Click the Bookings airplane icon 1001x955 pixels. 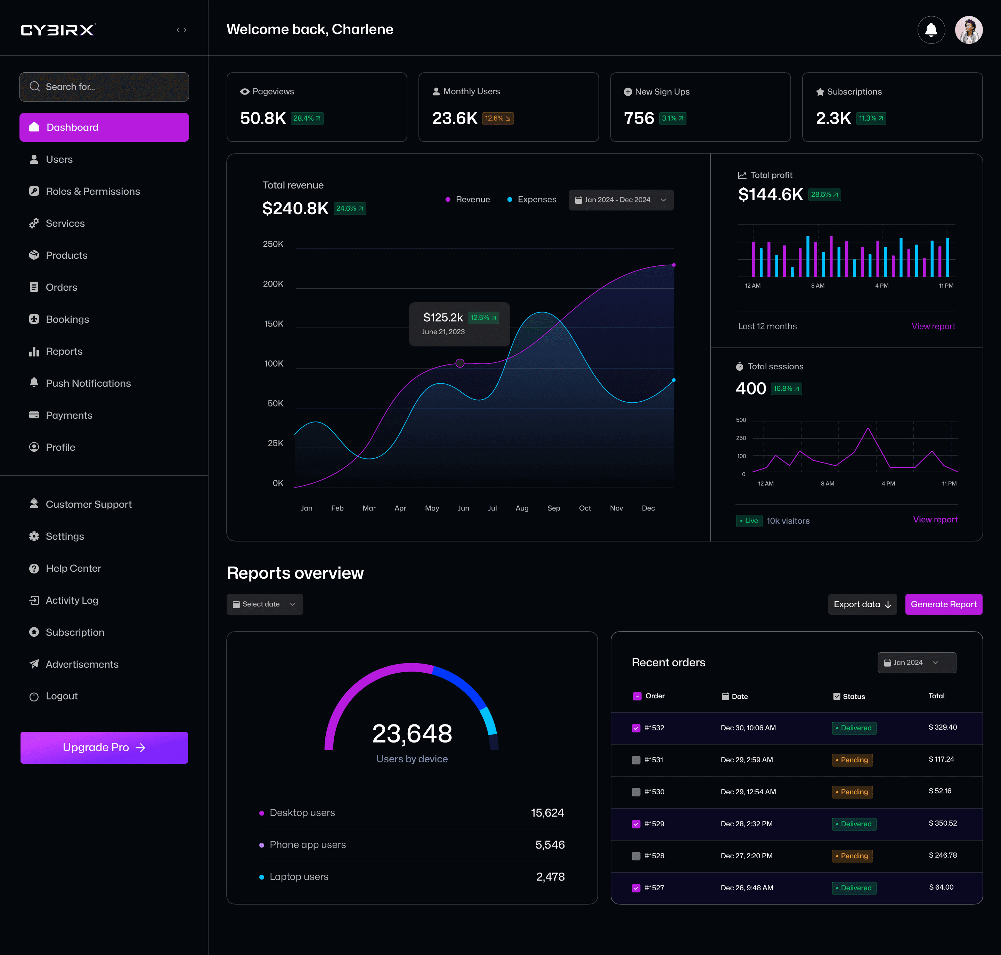click(34, 319)
